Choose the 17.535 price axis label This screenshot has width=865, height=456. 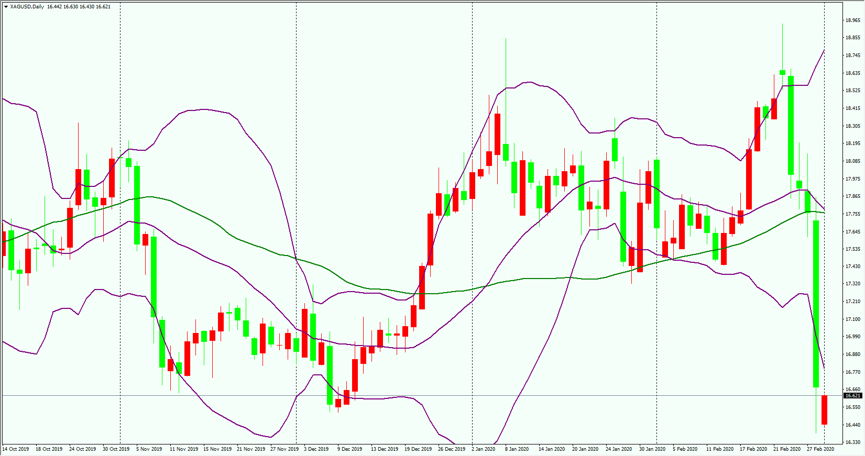pyautogui.click(x=853, y=249)
